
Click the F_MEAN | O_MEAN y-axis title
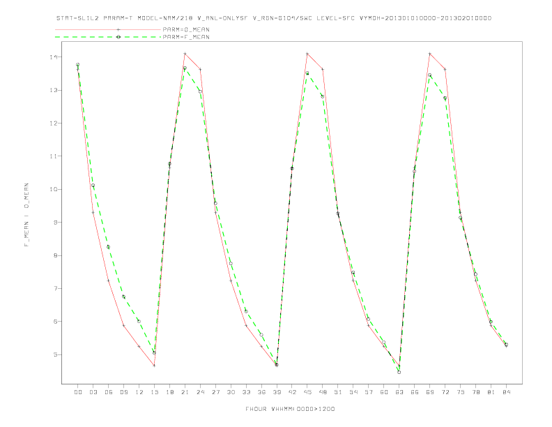pos(26,215)
